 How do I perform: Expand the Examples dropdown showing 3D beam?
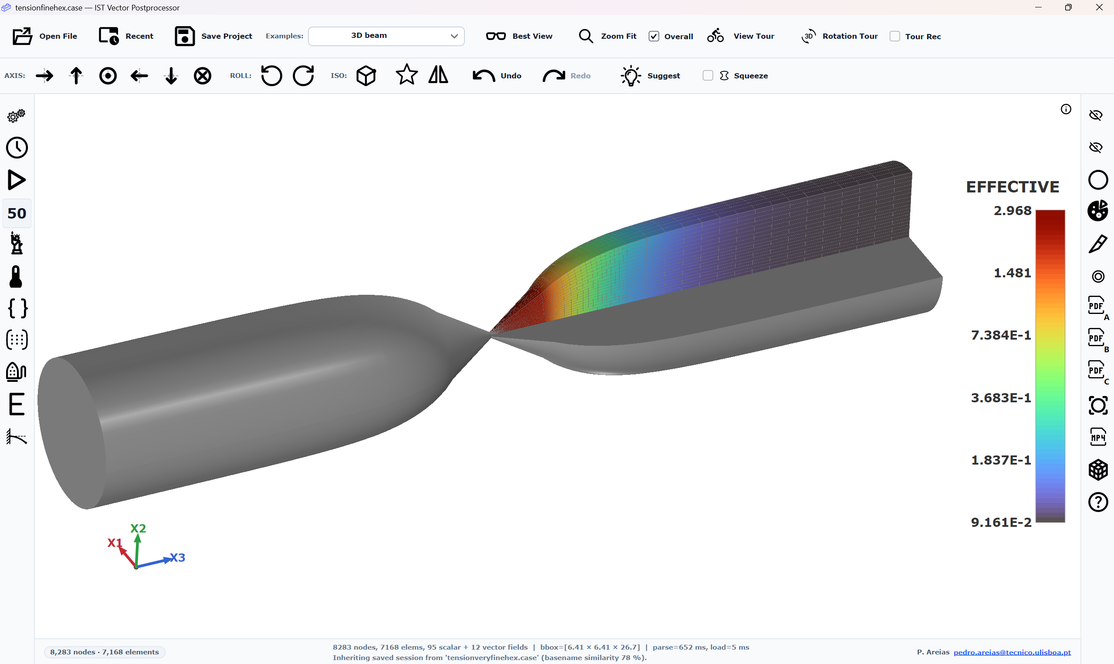(386, 36)
